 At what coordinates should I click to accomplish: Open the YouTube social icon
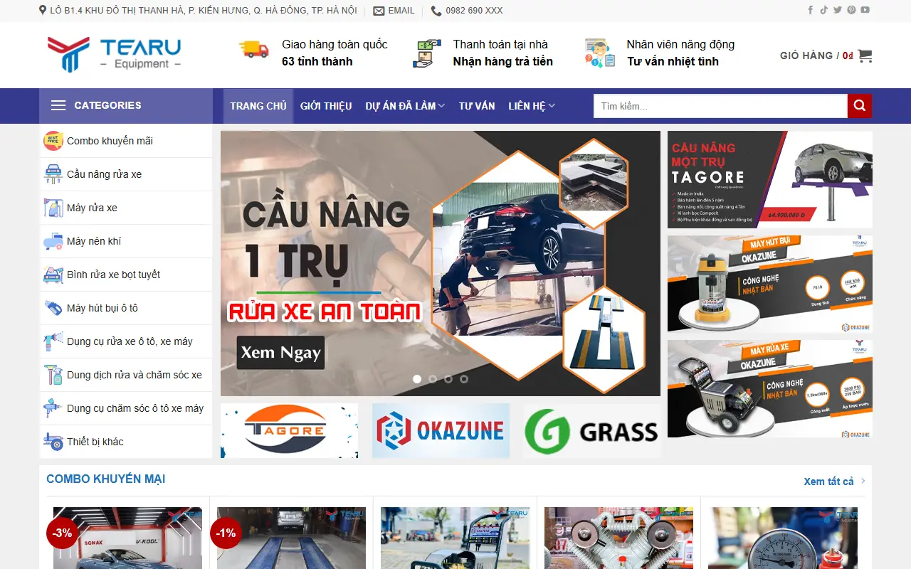point(865,10)
